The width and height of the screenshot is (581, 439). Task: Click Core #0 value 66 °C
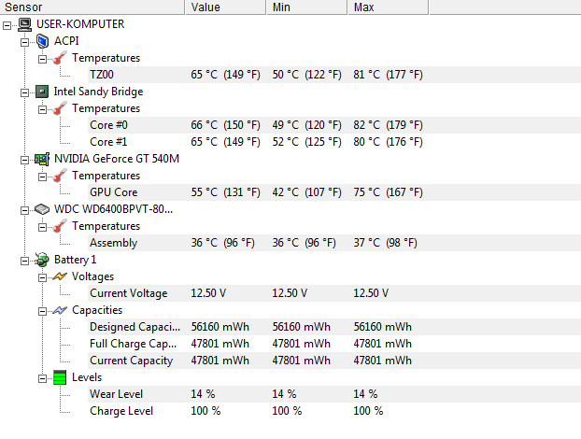click(225, 125)
